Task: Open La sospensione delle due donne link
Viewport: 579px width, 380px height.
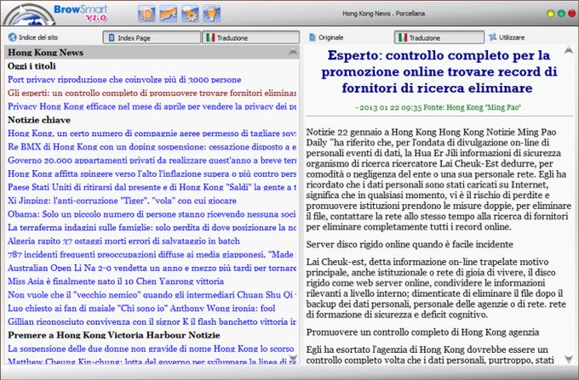Action: point(151,349)
